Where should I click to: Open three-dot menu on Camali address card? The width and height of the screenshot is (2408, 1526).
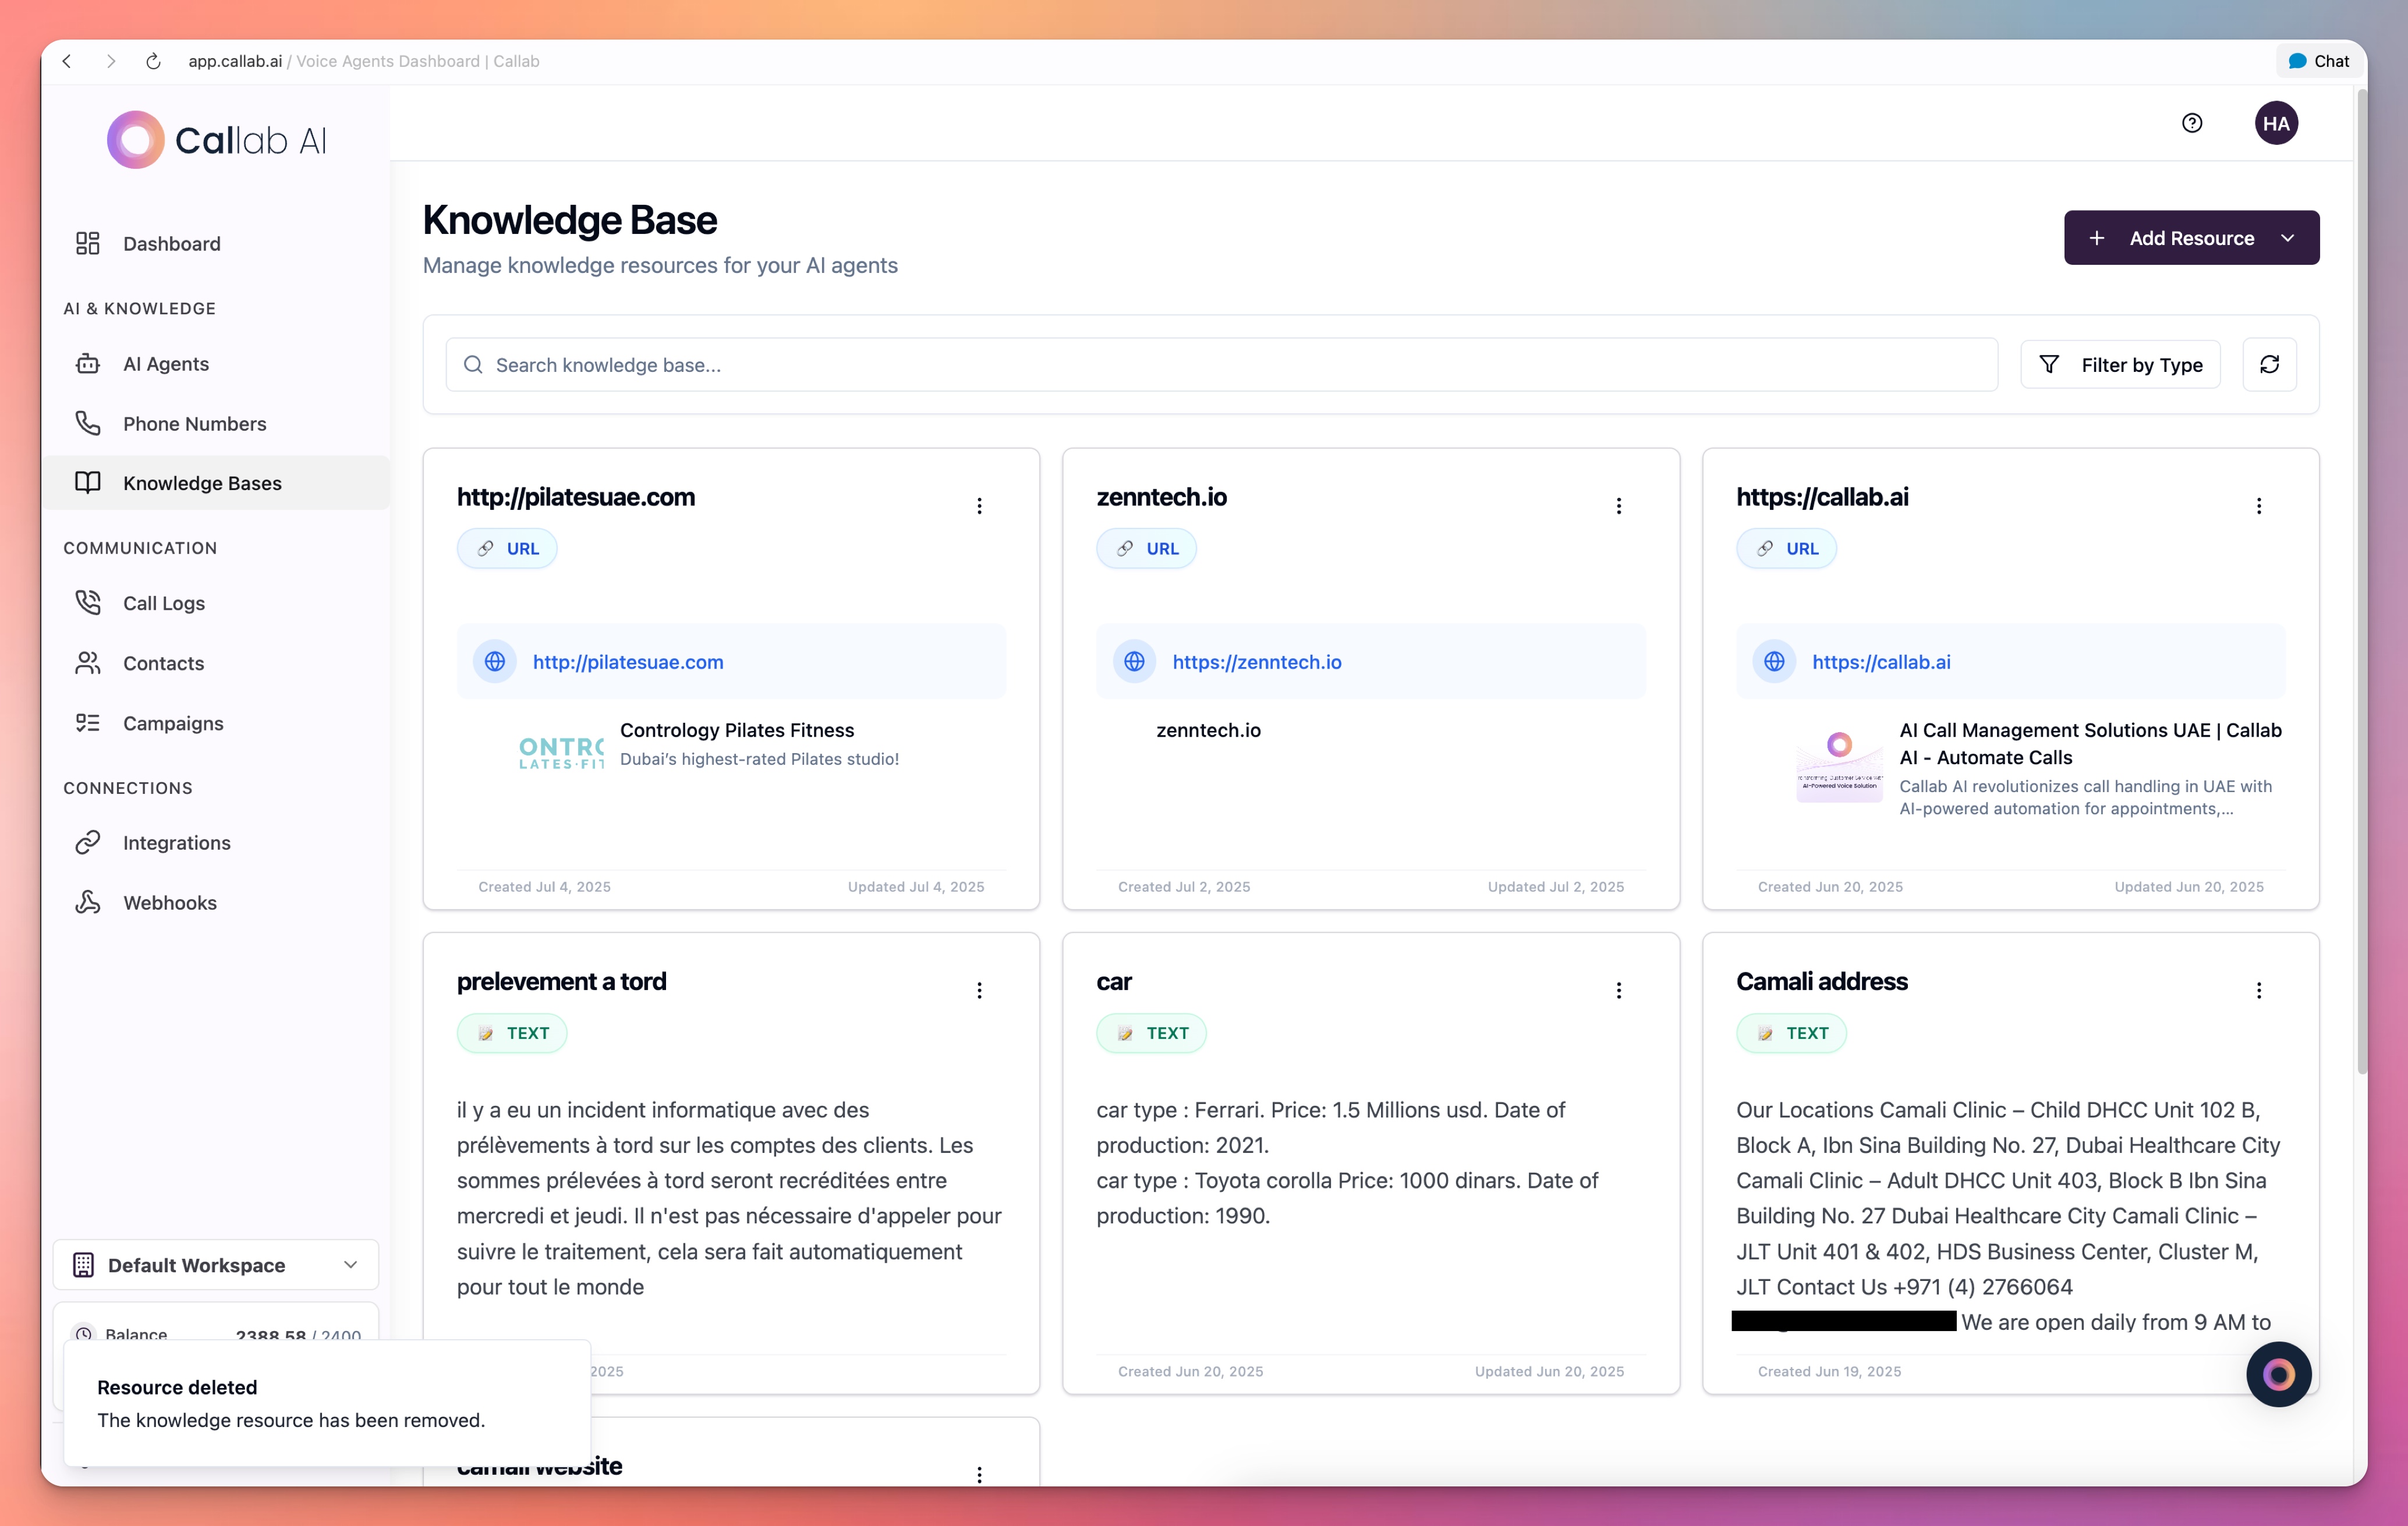click(2258, 991)
